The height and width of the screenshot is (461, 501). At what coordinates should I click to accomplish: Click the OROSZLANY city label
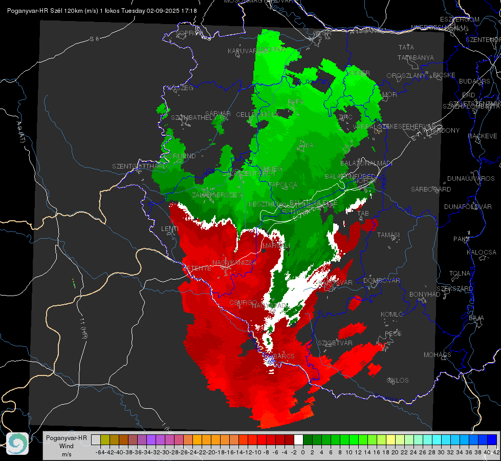point(406,76)
